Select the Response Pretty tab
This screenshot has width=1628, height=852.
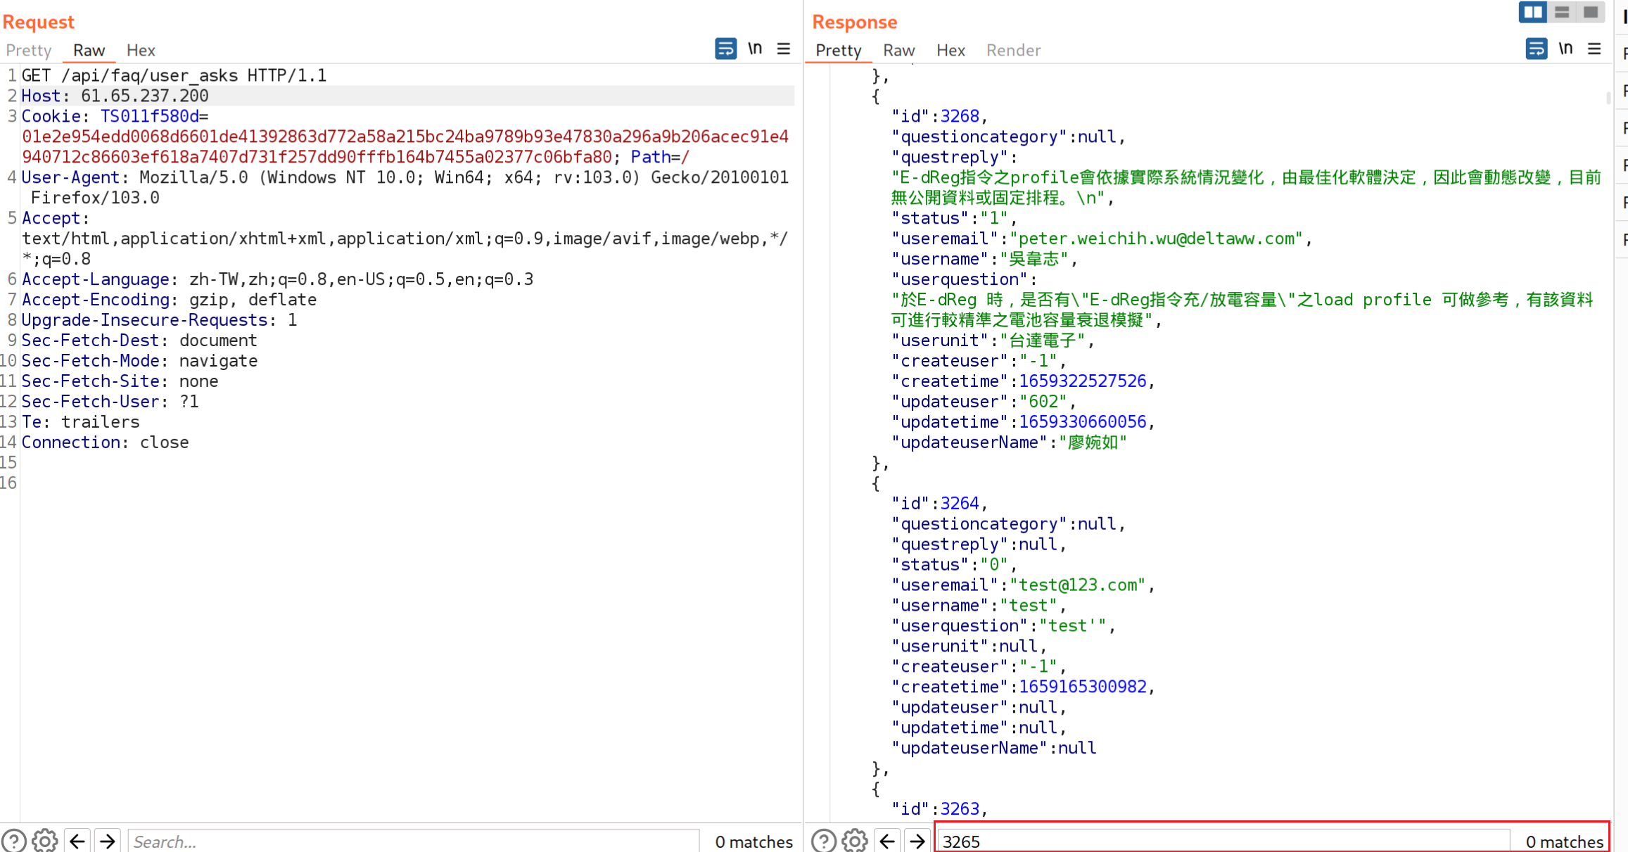838,50
